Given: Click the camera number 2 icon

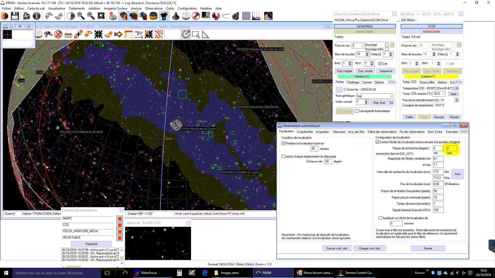Looking at the screenshot, I should [x=133, y=16].
